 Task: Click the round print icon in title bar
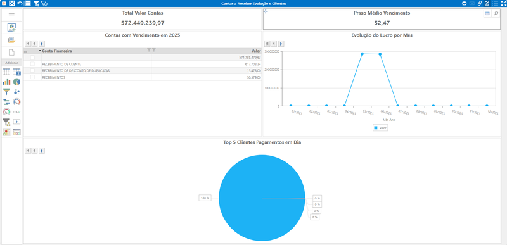pyautogui.click(x=465, y=3)
